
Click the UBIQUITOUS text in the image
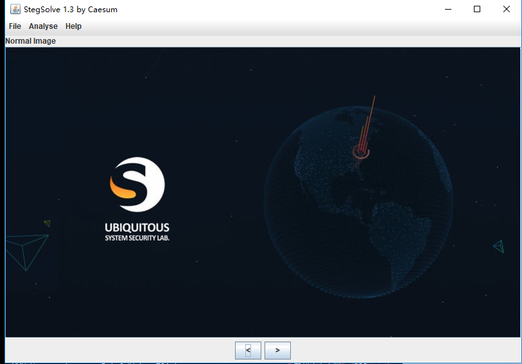click(137, 228)
